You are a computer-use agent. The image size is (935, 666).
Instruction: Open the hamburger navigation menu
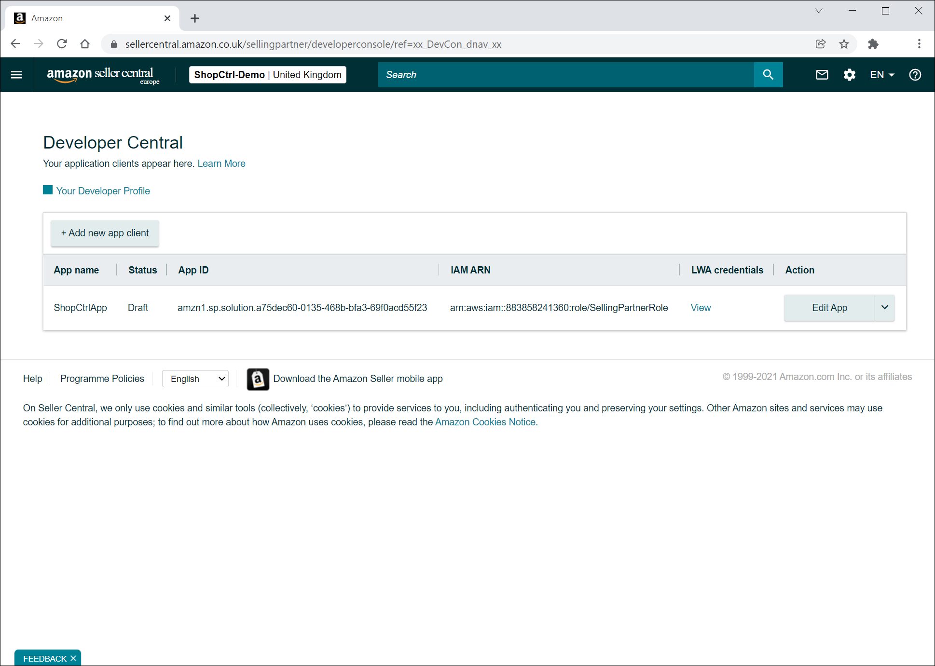point(16,75)
